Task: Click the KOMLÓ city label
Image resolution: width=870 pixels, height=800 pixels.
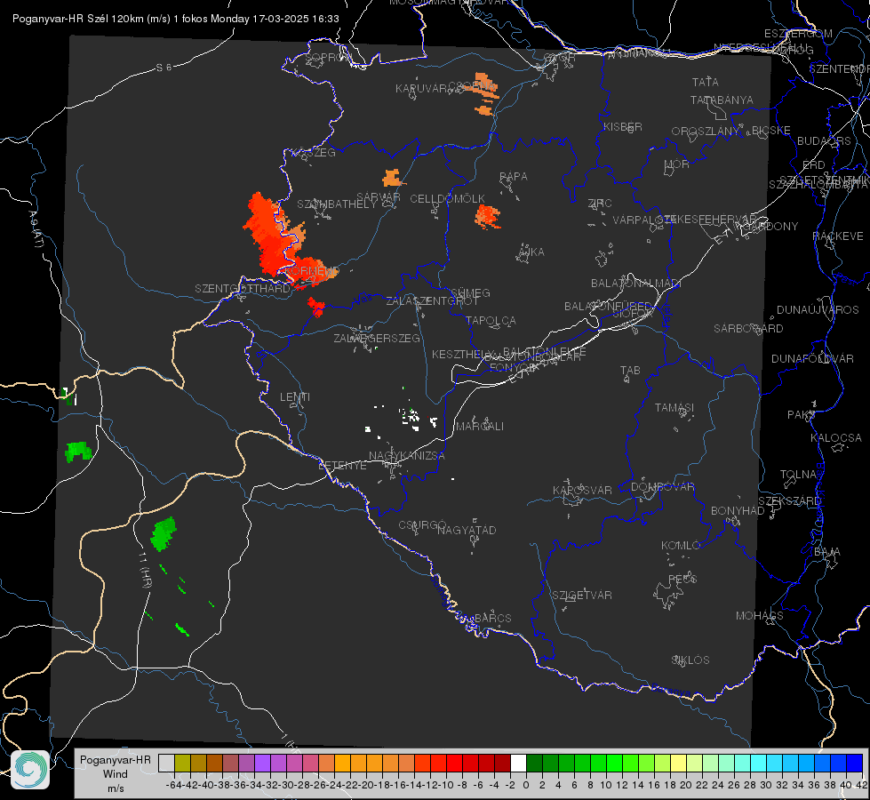Action: click(x=680, y=546)
